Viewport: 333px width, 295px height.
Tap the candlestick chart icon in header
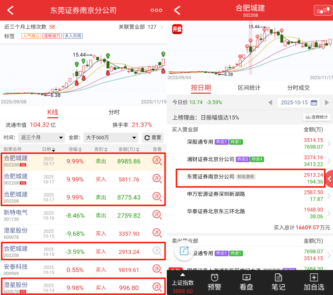pyautogui.click(x=323, y=10)
